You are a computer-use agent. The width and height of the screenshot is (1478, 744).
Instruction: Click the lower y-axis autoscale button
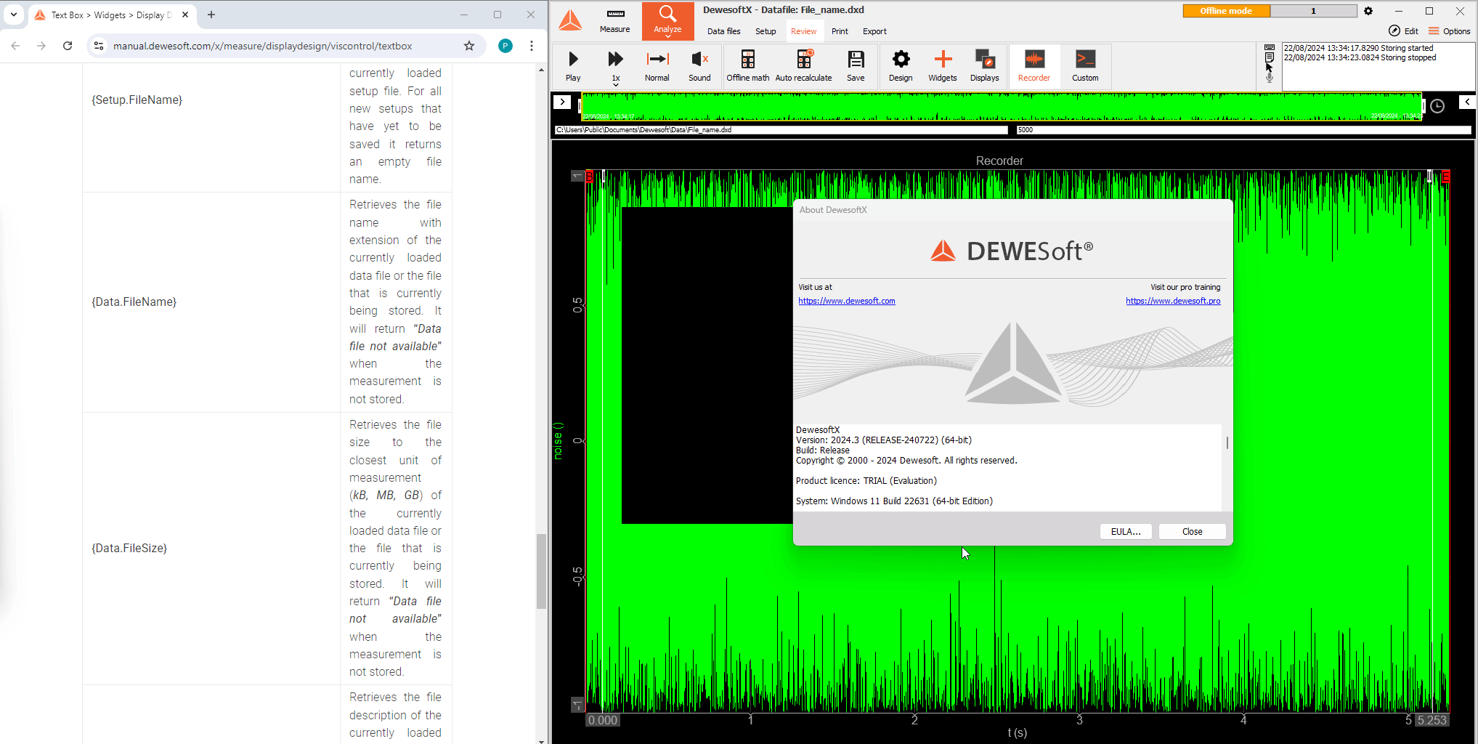577,705
